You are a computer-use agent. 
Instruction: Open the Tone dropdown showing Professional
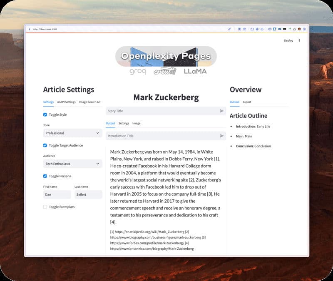click(x=72, y=133)
